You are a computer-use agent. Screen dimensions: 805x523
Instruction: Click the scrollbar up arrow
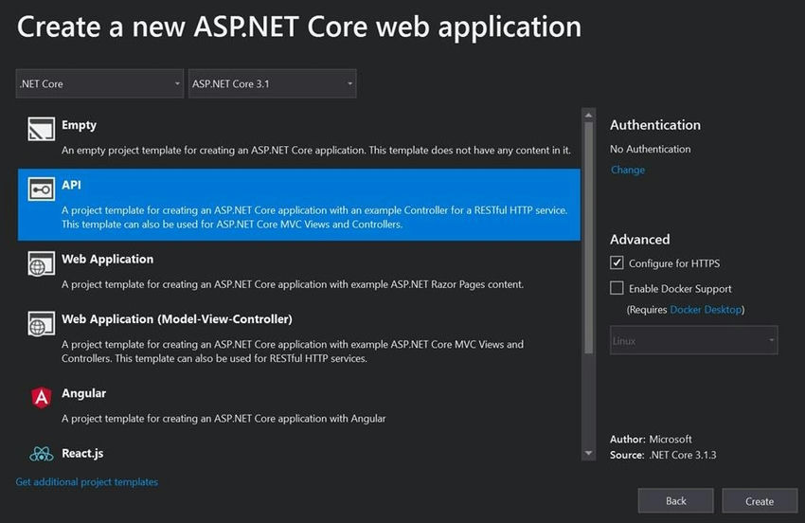[x=588, y=115]
